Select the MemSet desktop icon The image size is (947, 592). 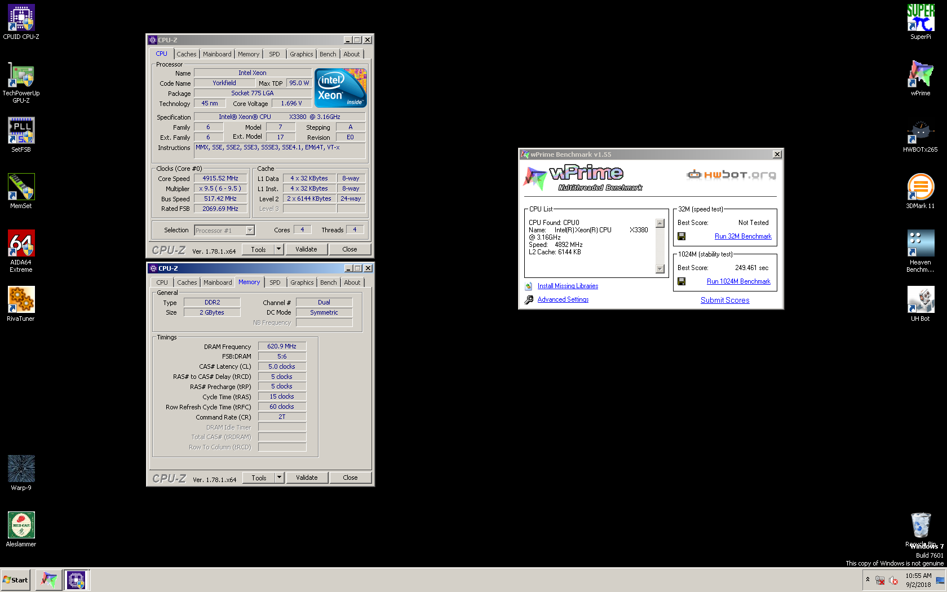[x=21, y=191]
